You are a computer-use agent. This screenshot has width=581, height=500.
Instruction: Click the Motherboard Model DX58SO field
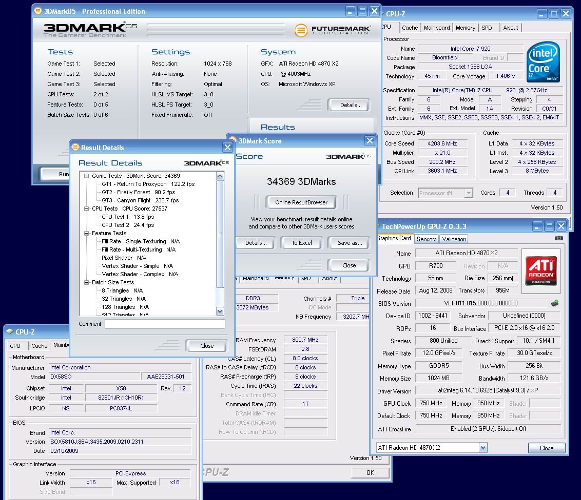(x=95, y=377)
